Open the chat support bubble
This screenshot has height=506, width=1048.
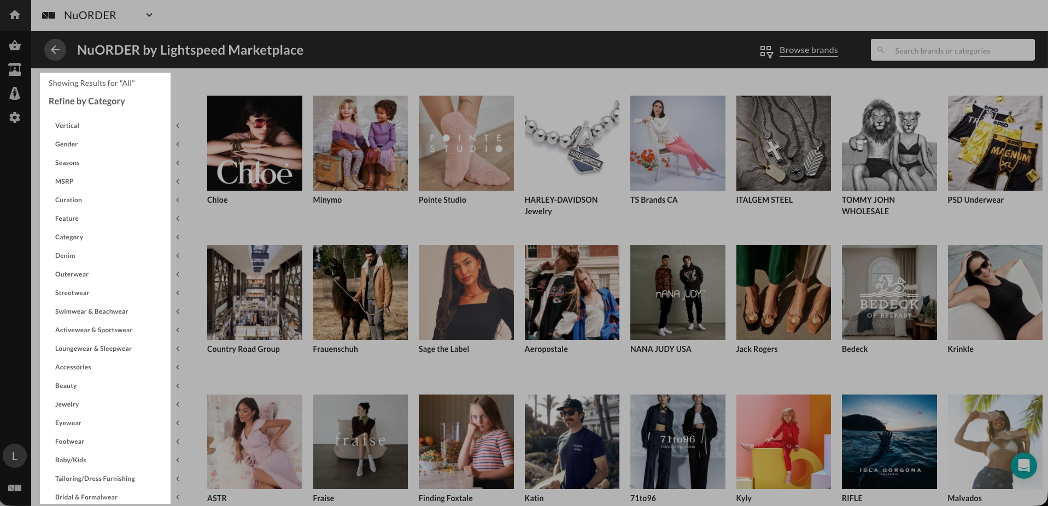tap(1024, 466)
